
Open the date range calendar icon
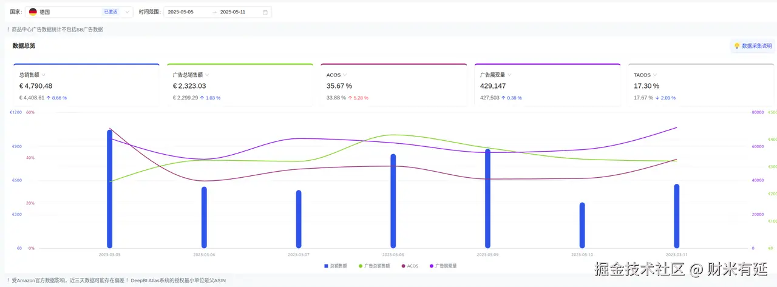click(265, 12)
